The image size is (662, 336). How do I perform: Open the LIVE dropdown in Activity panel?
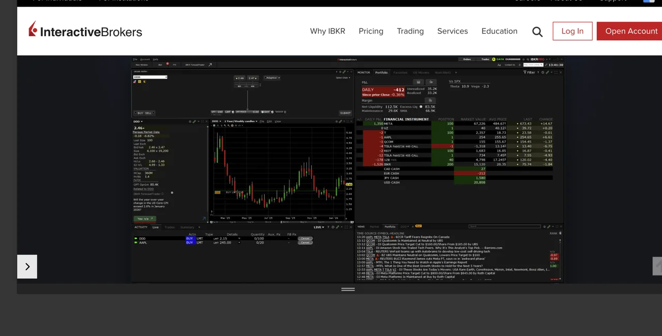point(319,227)
